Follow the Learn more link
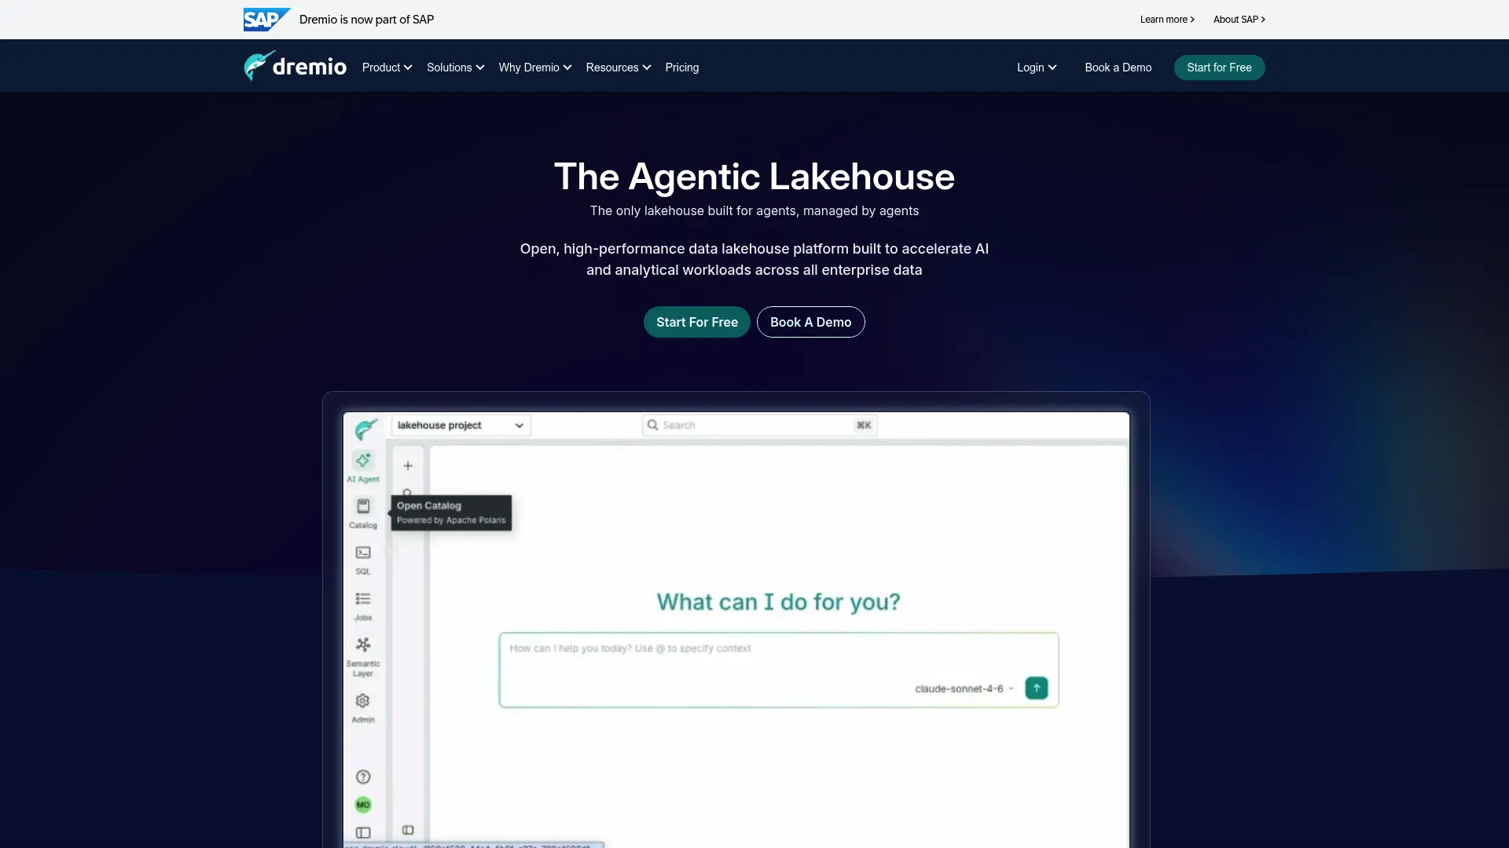 point(1167,20)
